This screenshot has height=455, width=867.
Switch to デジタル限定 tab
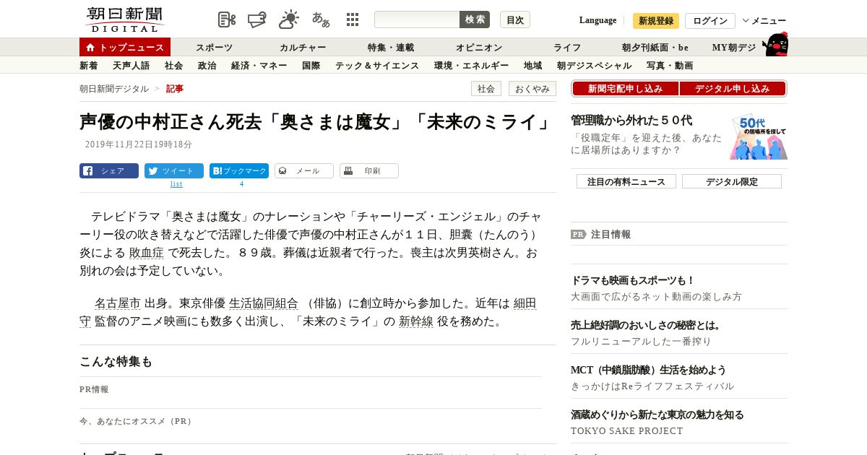tap(732, 181)
